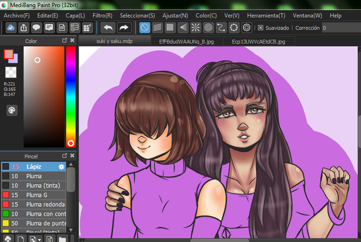The height and width of the screenshot is (242, 361).
Task: Open the Ajustar(N) menu
Action: tap(175, 15)
